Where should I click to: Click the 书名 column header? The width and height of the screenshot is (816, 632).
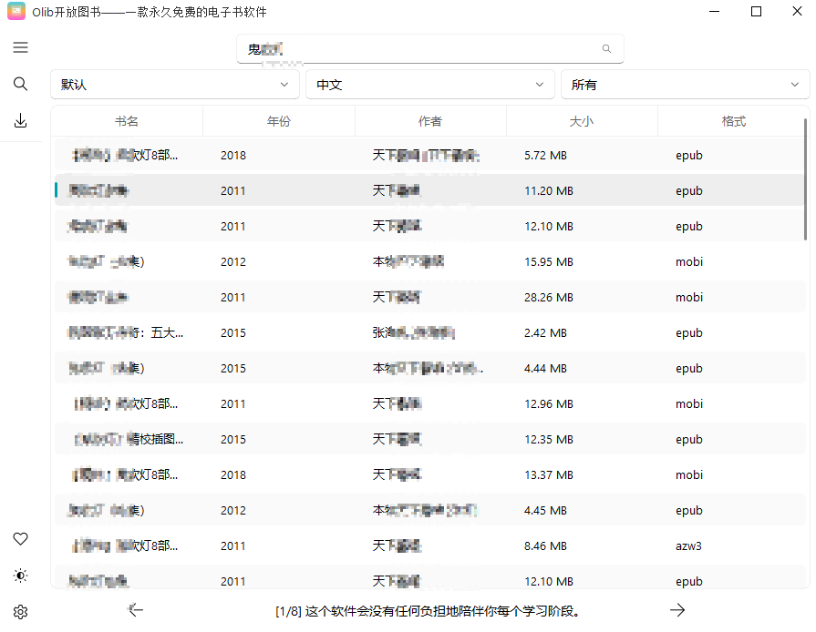127,119
